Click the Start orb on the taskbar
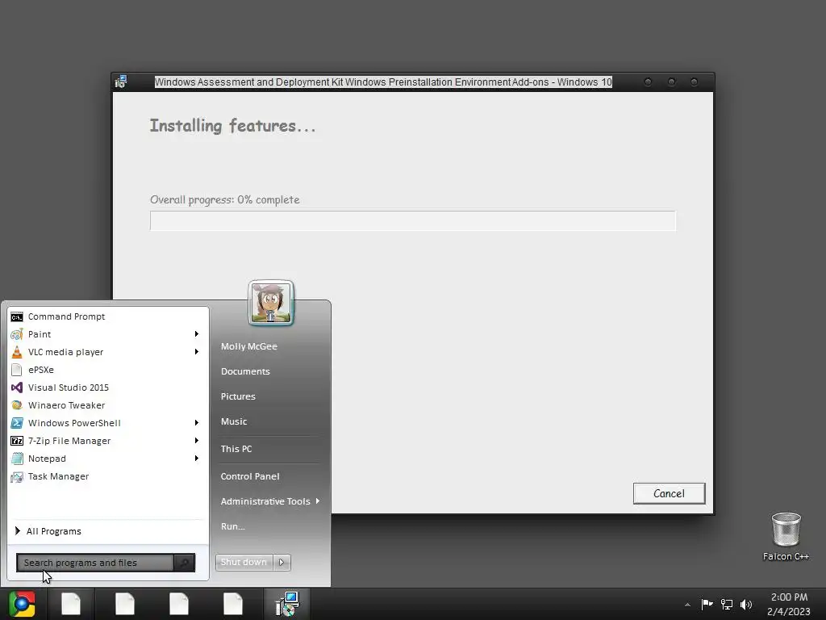The width and height of the screenshot is (826, 620). (22, 604)
